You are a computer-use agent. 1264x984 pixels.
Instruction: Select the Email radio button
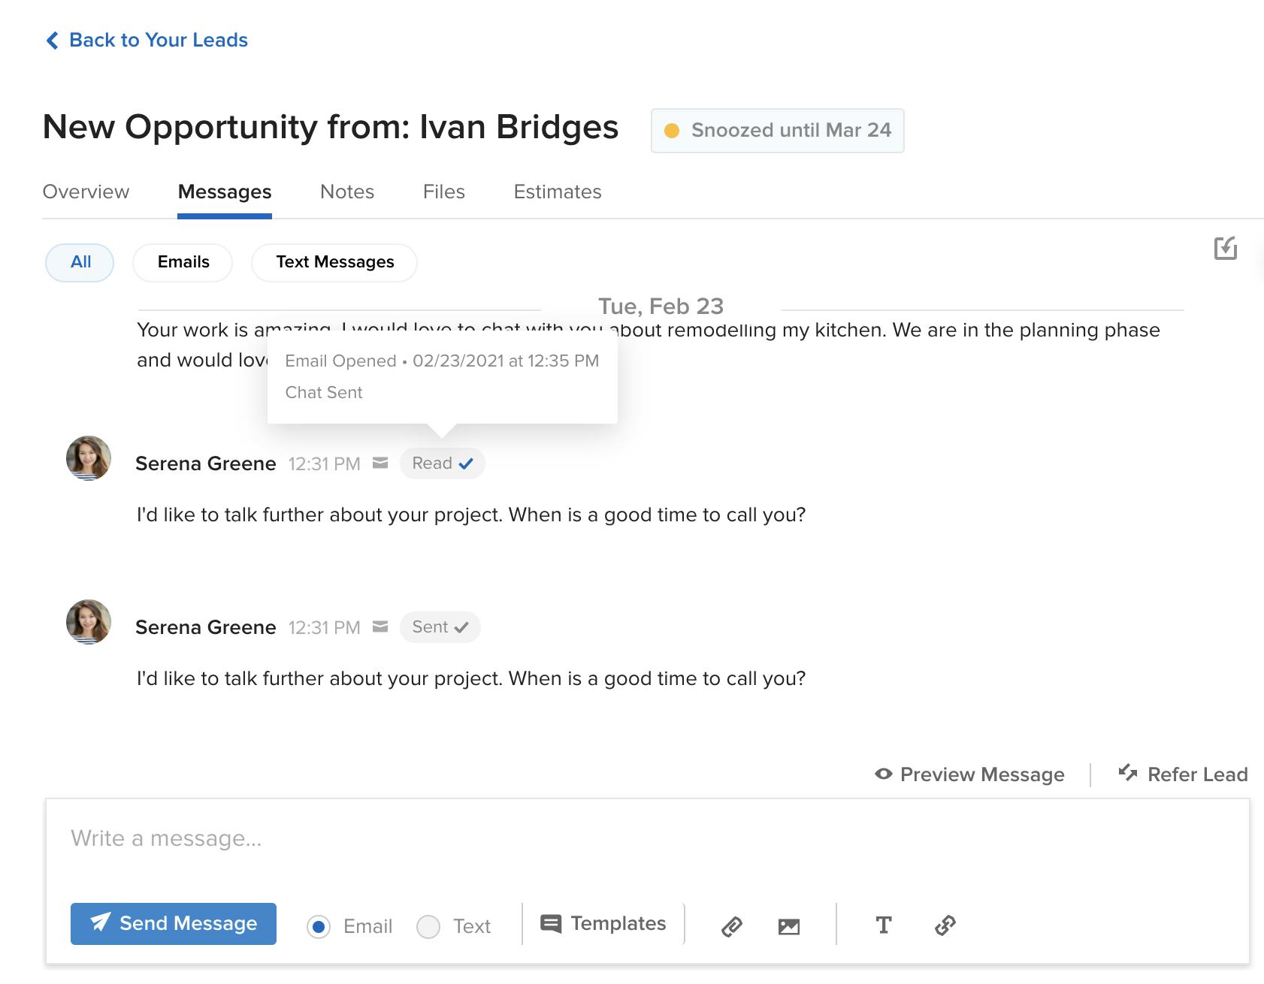click(319, 927)
